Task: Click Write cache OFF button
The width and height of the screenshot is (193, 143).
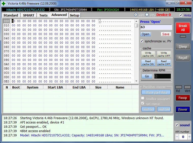Action: [x=164, y=54]
